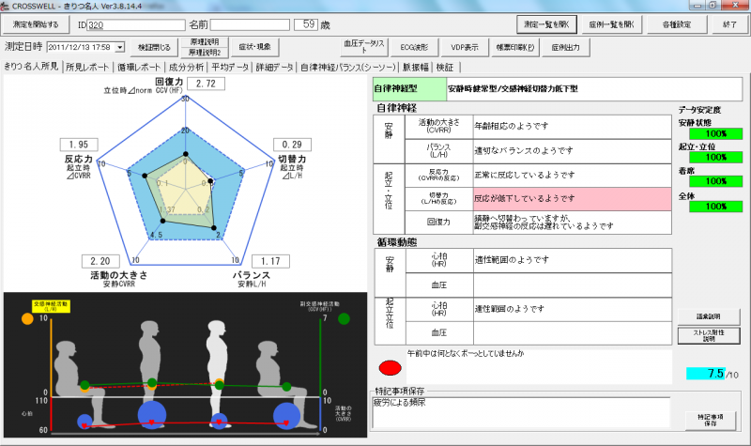
Task: Click the ID input field
Action: (x=141, y=24)
